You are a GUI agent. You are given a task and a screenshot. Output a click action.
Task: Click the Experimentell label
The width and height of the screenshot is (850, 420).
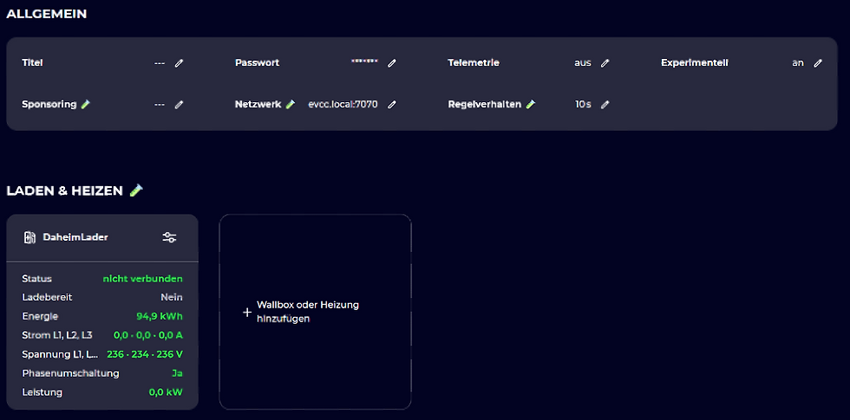click(x=695, y=62)
